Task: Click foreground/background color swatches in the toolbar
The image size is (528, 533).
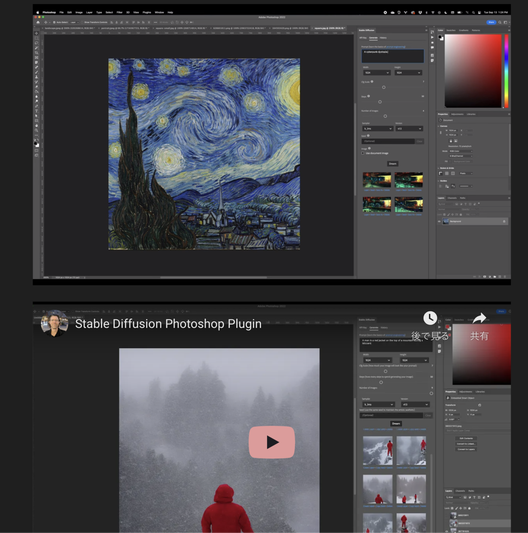Action: 36,144
